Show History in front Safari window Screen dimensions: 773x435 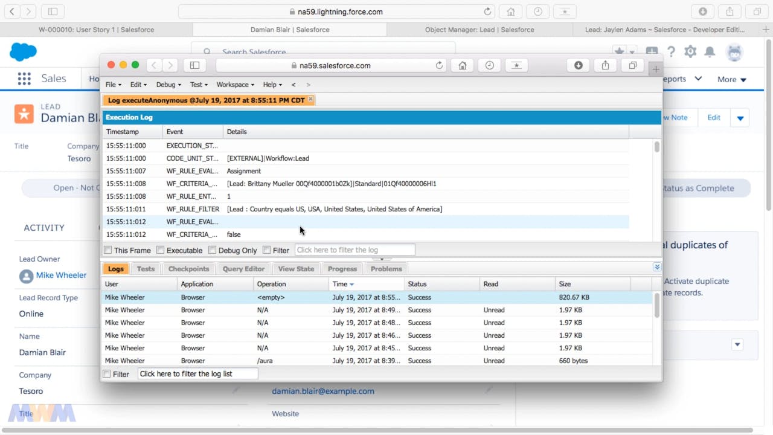[490, 65]
